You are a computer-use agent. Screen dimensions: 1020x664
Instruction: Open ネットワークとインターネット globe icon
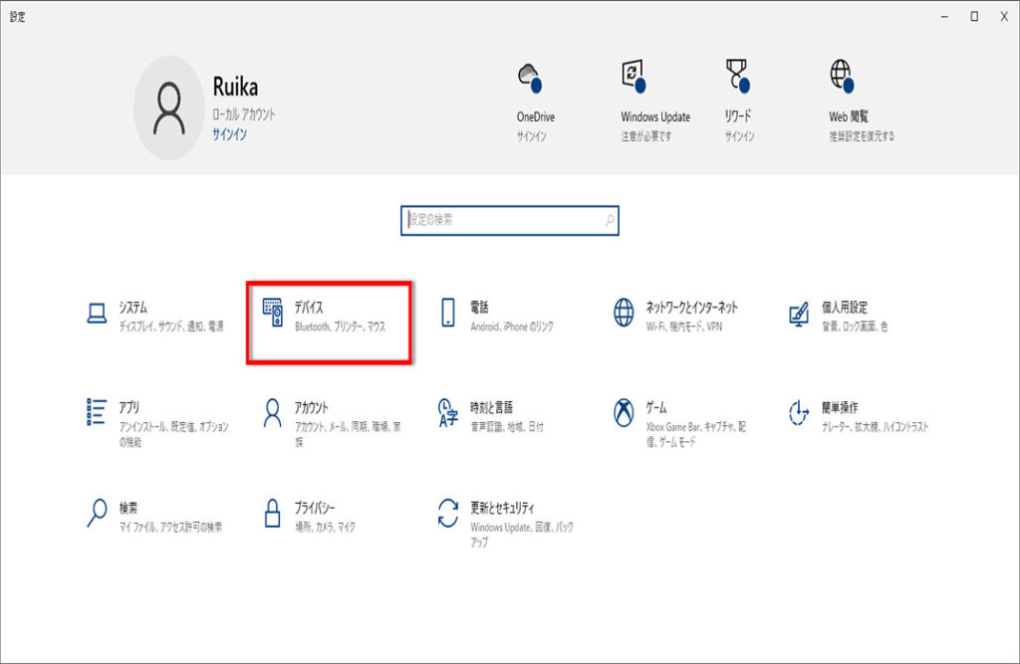(624, 314)
